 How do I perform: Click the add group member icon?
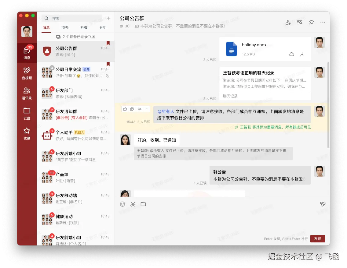pos(288,22)
